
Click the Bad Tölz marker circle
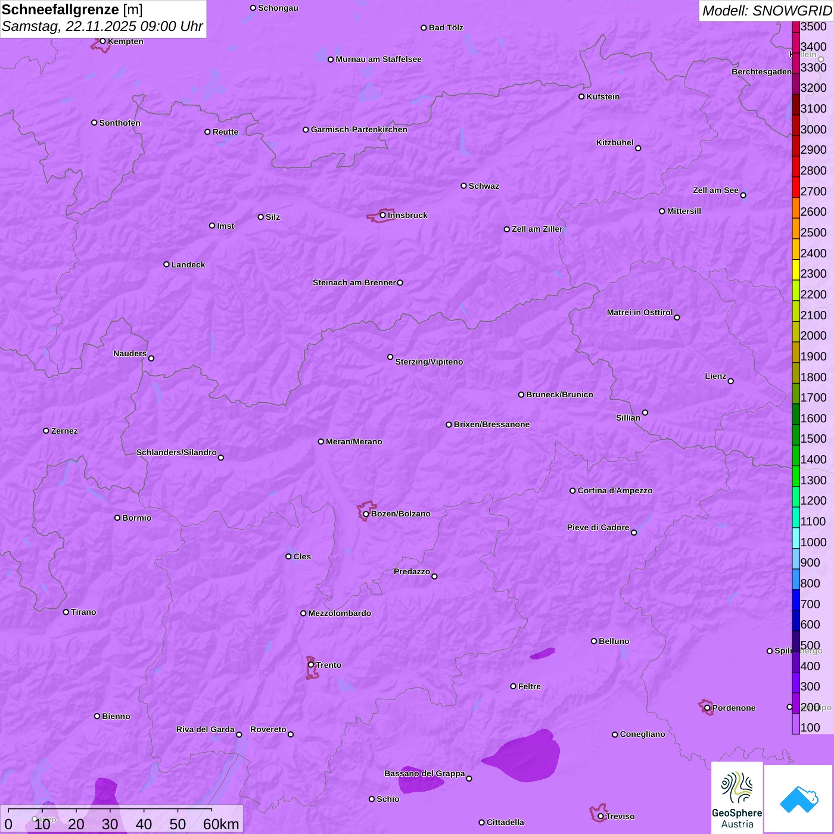point(424,27)
